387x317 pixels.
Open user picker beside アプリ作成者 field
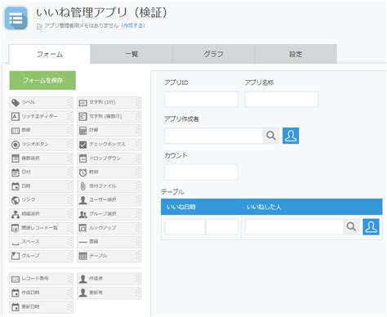tap(291, 136)
